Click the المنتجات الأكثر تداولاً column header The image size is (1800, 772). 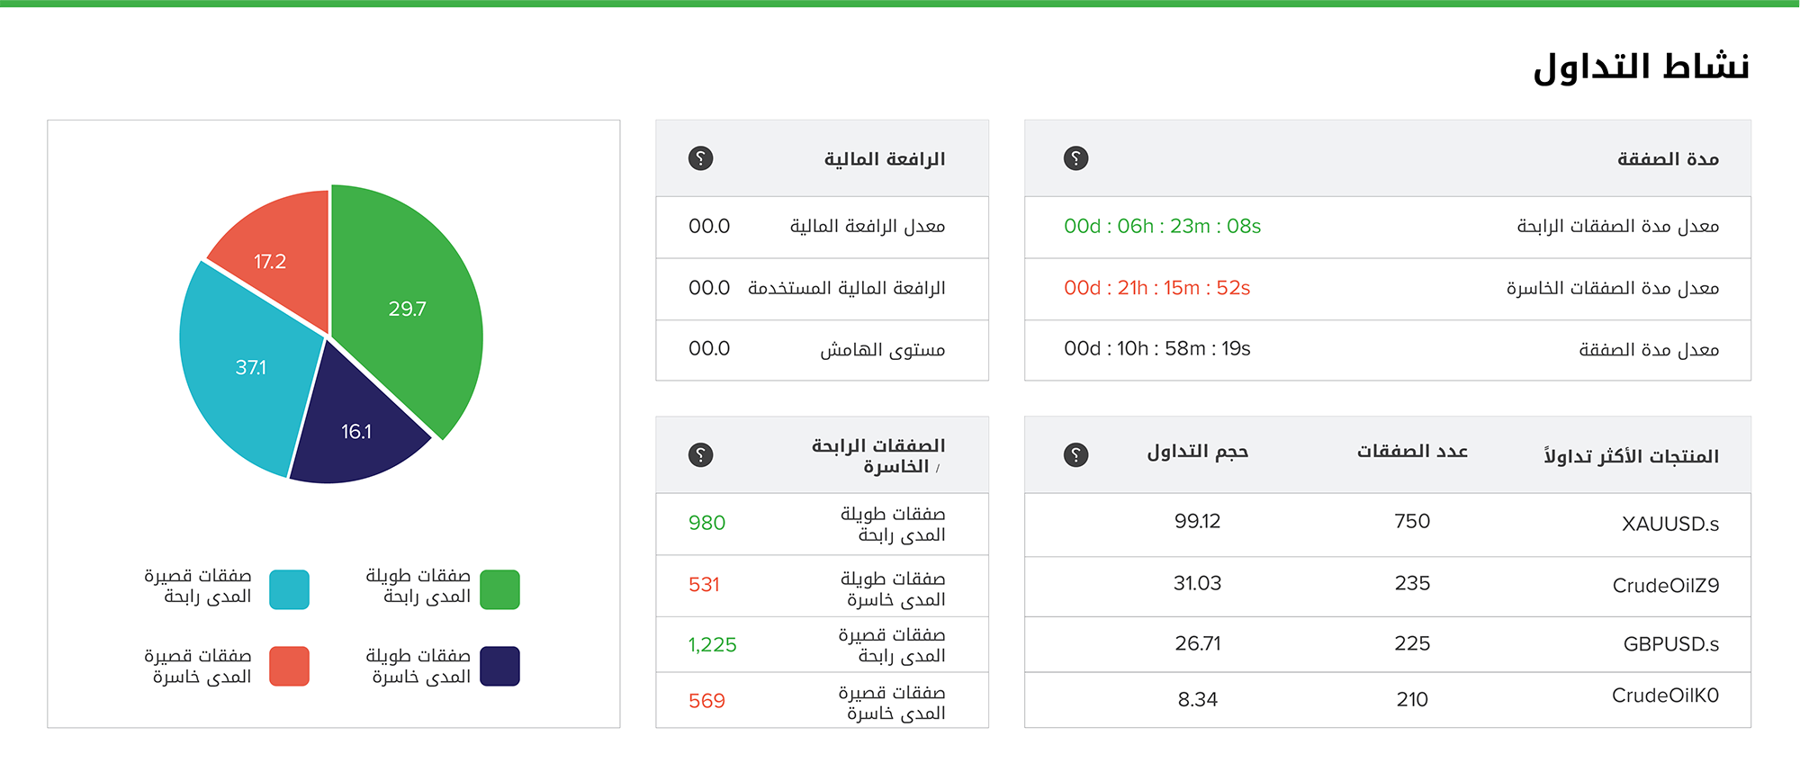pyautogui.click(x=1631, y=455)
